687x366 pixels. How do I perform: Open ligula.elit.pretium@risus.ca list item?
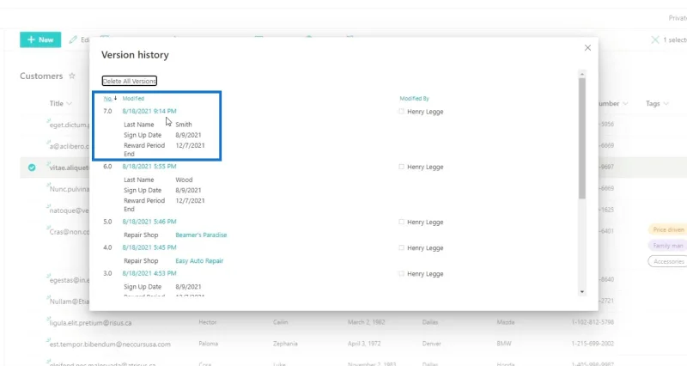pos(91,323)
